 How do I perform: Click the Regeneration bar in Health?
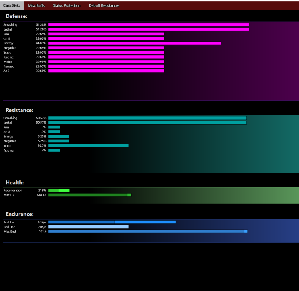(59, 191)
